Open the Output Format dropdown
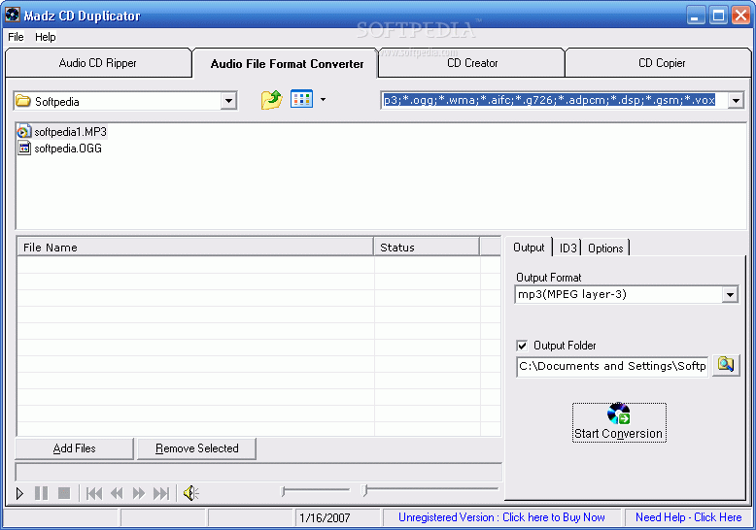Viewport: 756px width, 530px height. 730,294
